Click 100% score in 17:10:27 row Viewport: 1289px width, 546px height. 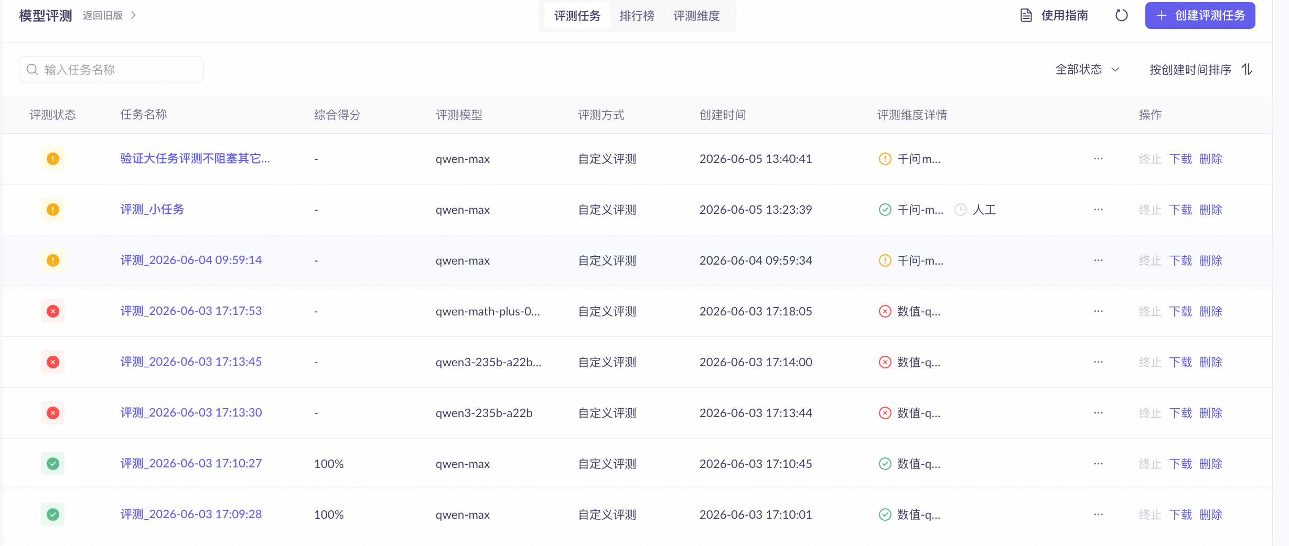click(329, 464)
